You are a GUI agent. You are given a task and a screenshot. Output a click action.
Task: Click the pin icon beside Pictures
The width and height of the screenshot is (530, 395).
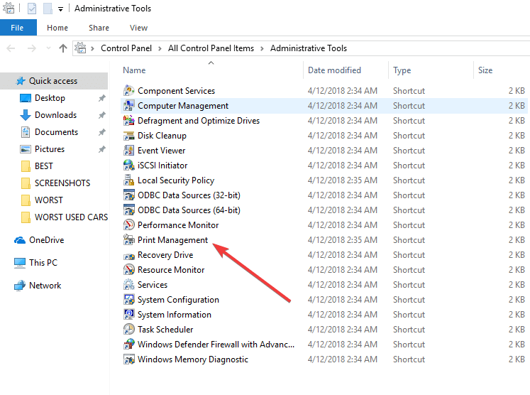(101, 149)
